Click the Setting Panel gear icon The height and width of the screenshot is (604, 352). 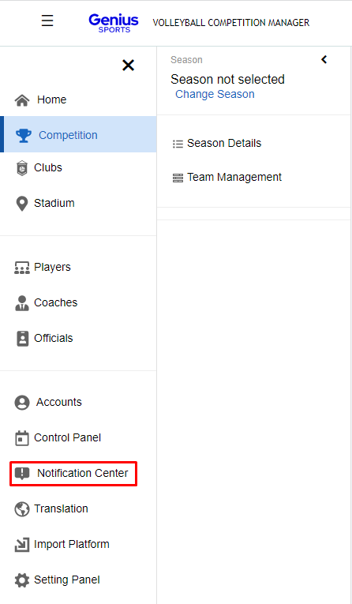[22, 580]
